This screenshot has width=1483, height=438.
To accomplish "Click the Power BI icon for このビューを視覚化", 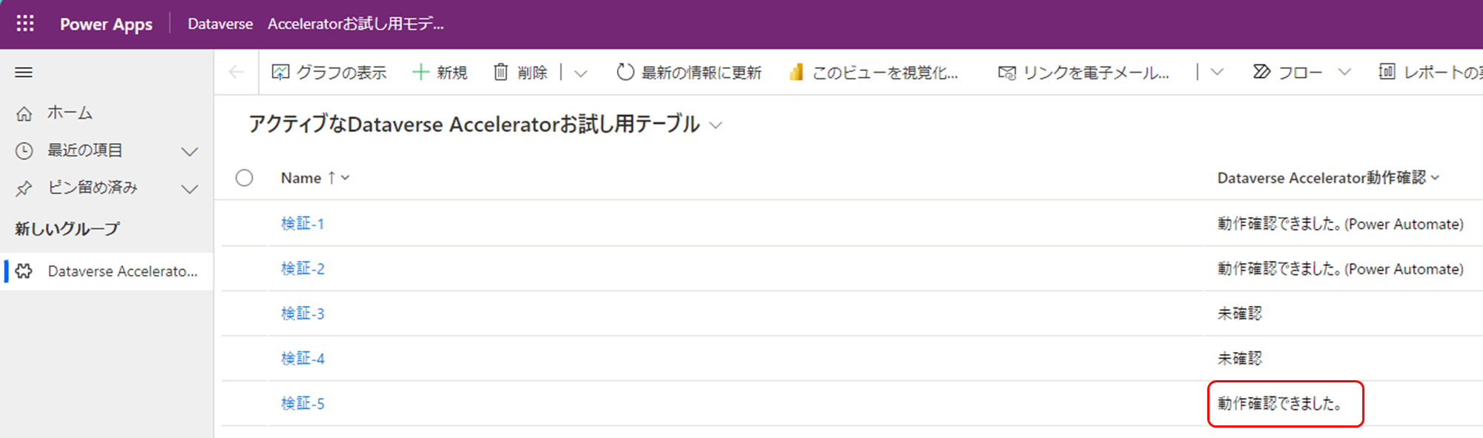I will (x=796, y=72).
